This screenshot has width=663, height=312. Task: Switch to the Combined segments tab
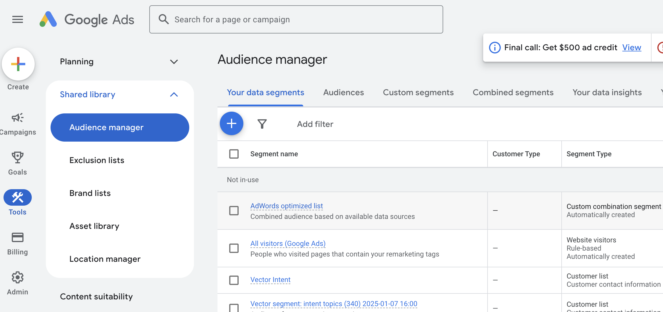[x=513, y=93]
